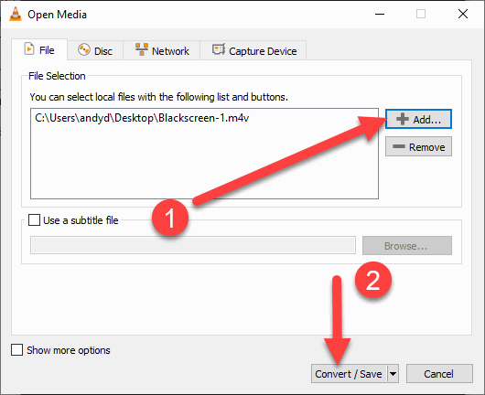Switch to the Disc tab
The image size is (485, 395).
point(95,50)
